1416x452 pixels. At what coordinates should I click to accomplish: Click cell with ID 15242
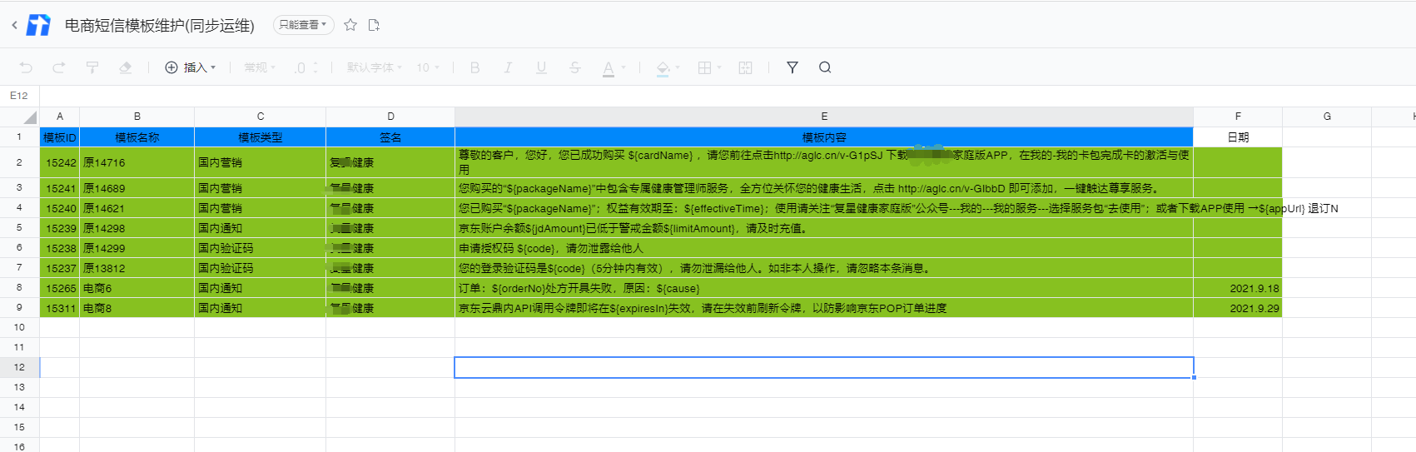[60, 162]
